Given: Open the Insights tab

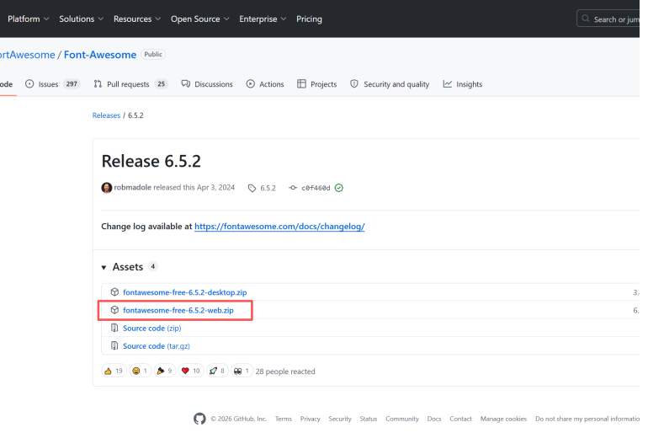Looking at the screenshot, I should click(x=463, y=84).
